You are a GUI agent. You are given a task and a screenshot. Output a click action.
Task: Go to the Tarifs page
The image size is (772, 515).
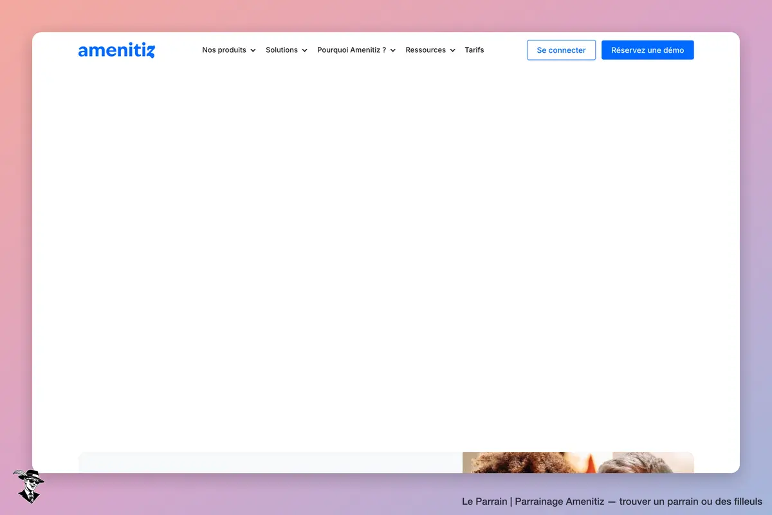pos(474,50)
